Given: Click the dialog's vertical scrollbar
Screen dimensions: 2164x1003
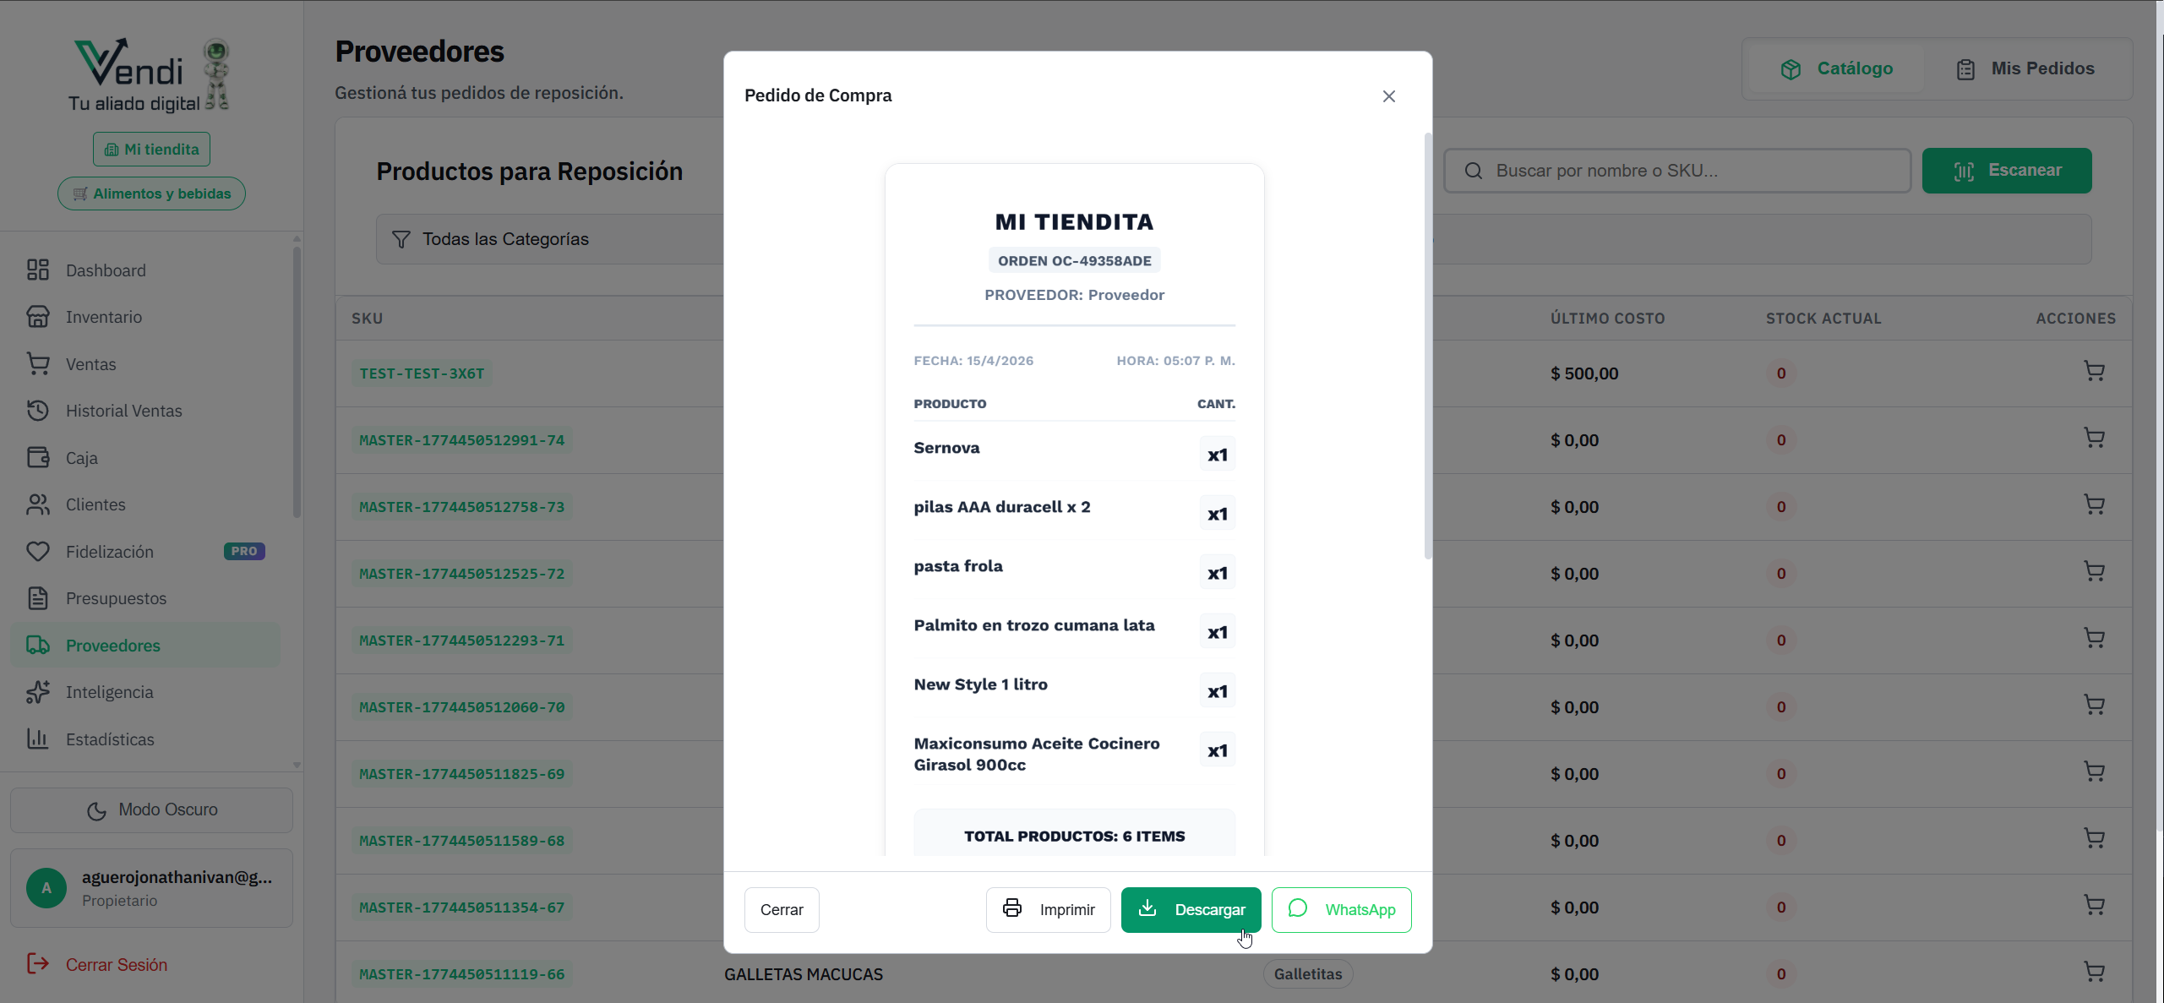Looking at the screenshot, I should [x=1428, y=346].
